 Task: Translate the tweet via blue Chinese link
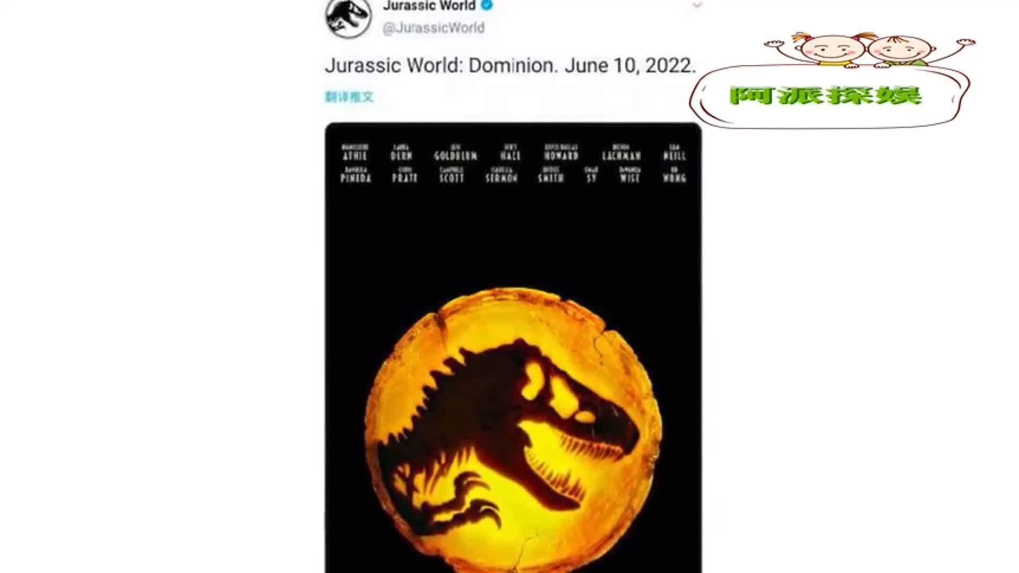pos(349,97)
